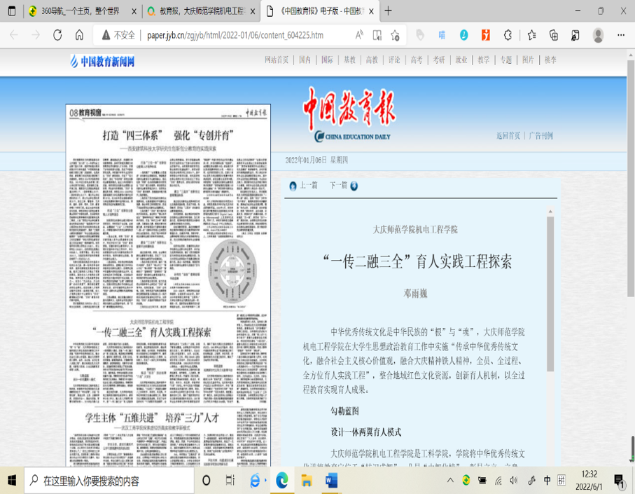Open the clock showing 12:32 2022/6/1

click(589, 481)
